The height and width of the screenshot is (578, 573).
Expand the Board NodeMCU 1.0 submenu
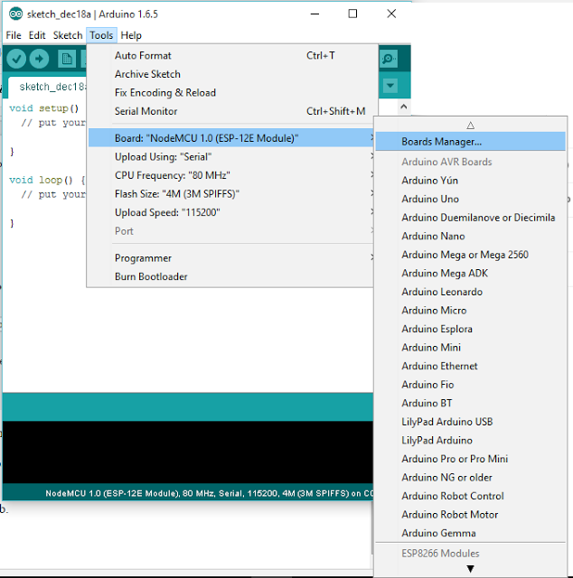click(230, 138)
